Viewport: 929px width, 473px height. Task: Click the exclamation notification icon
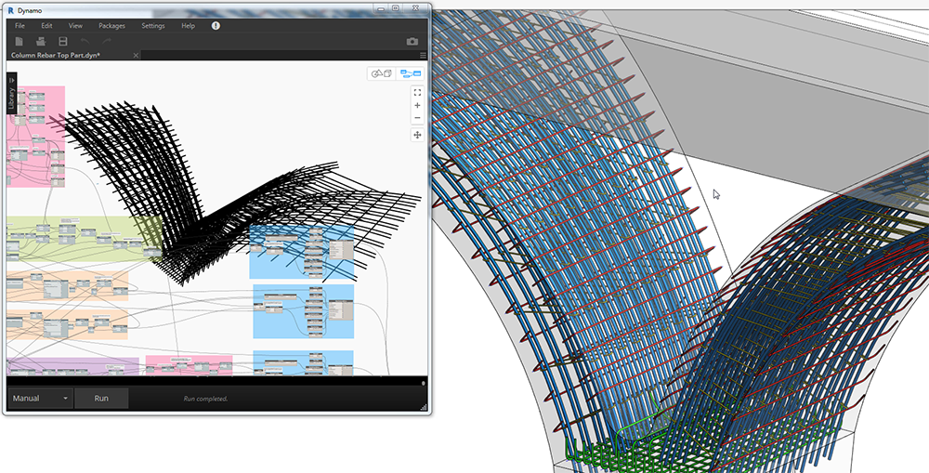click(216, 25)
